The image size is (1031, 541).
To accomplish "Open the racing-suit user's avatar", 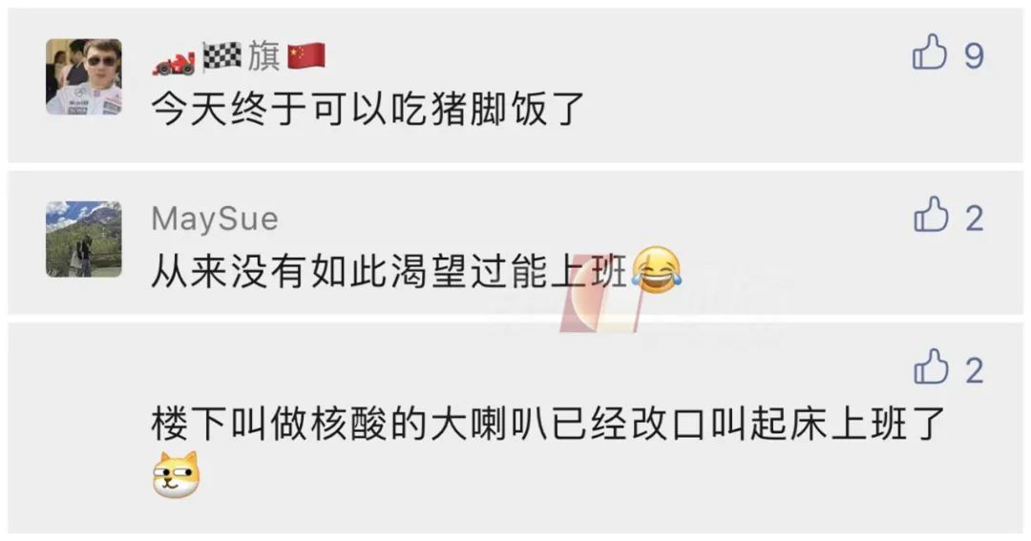I will point(83,76).
